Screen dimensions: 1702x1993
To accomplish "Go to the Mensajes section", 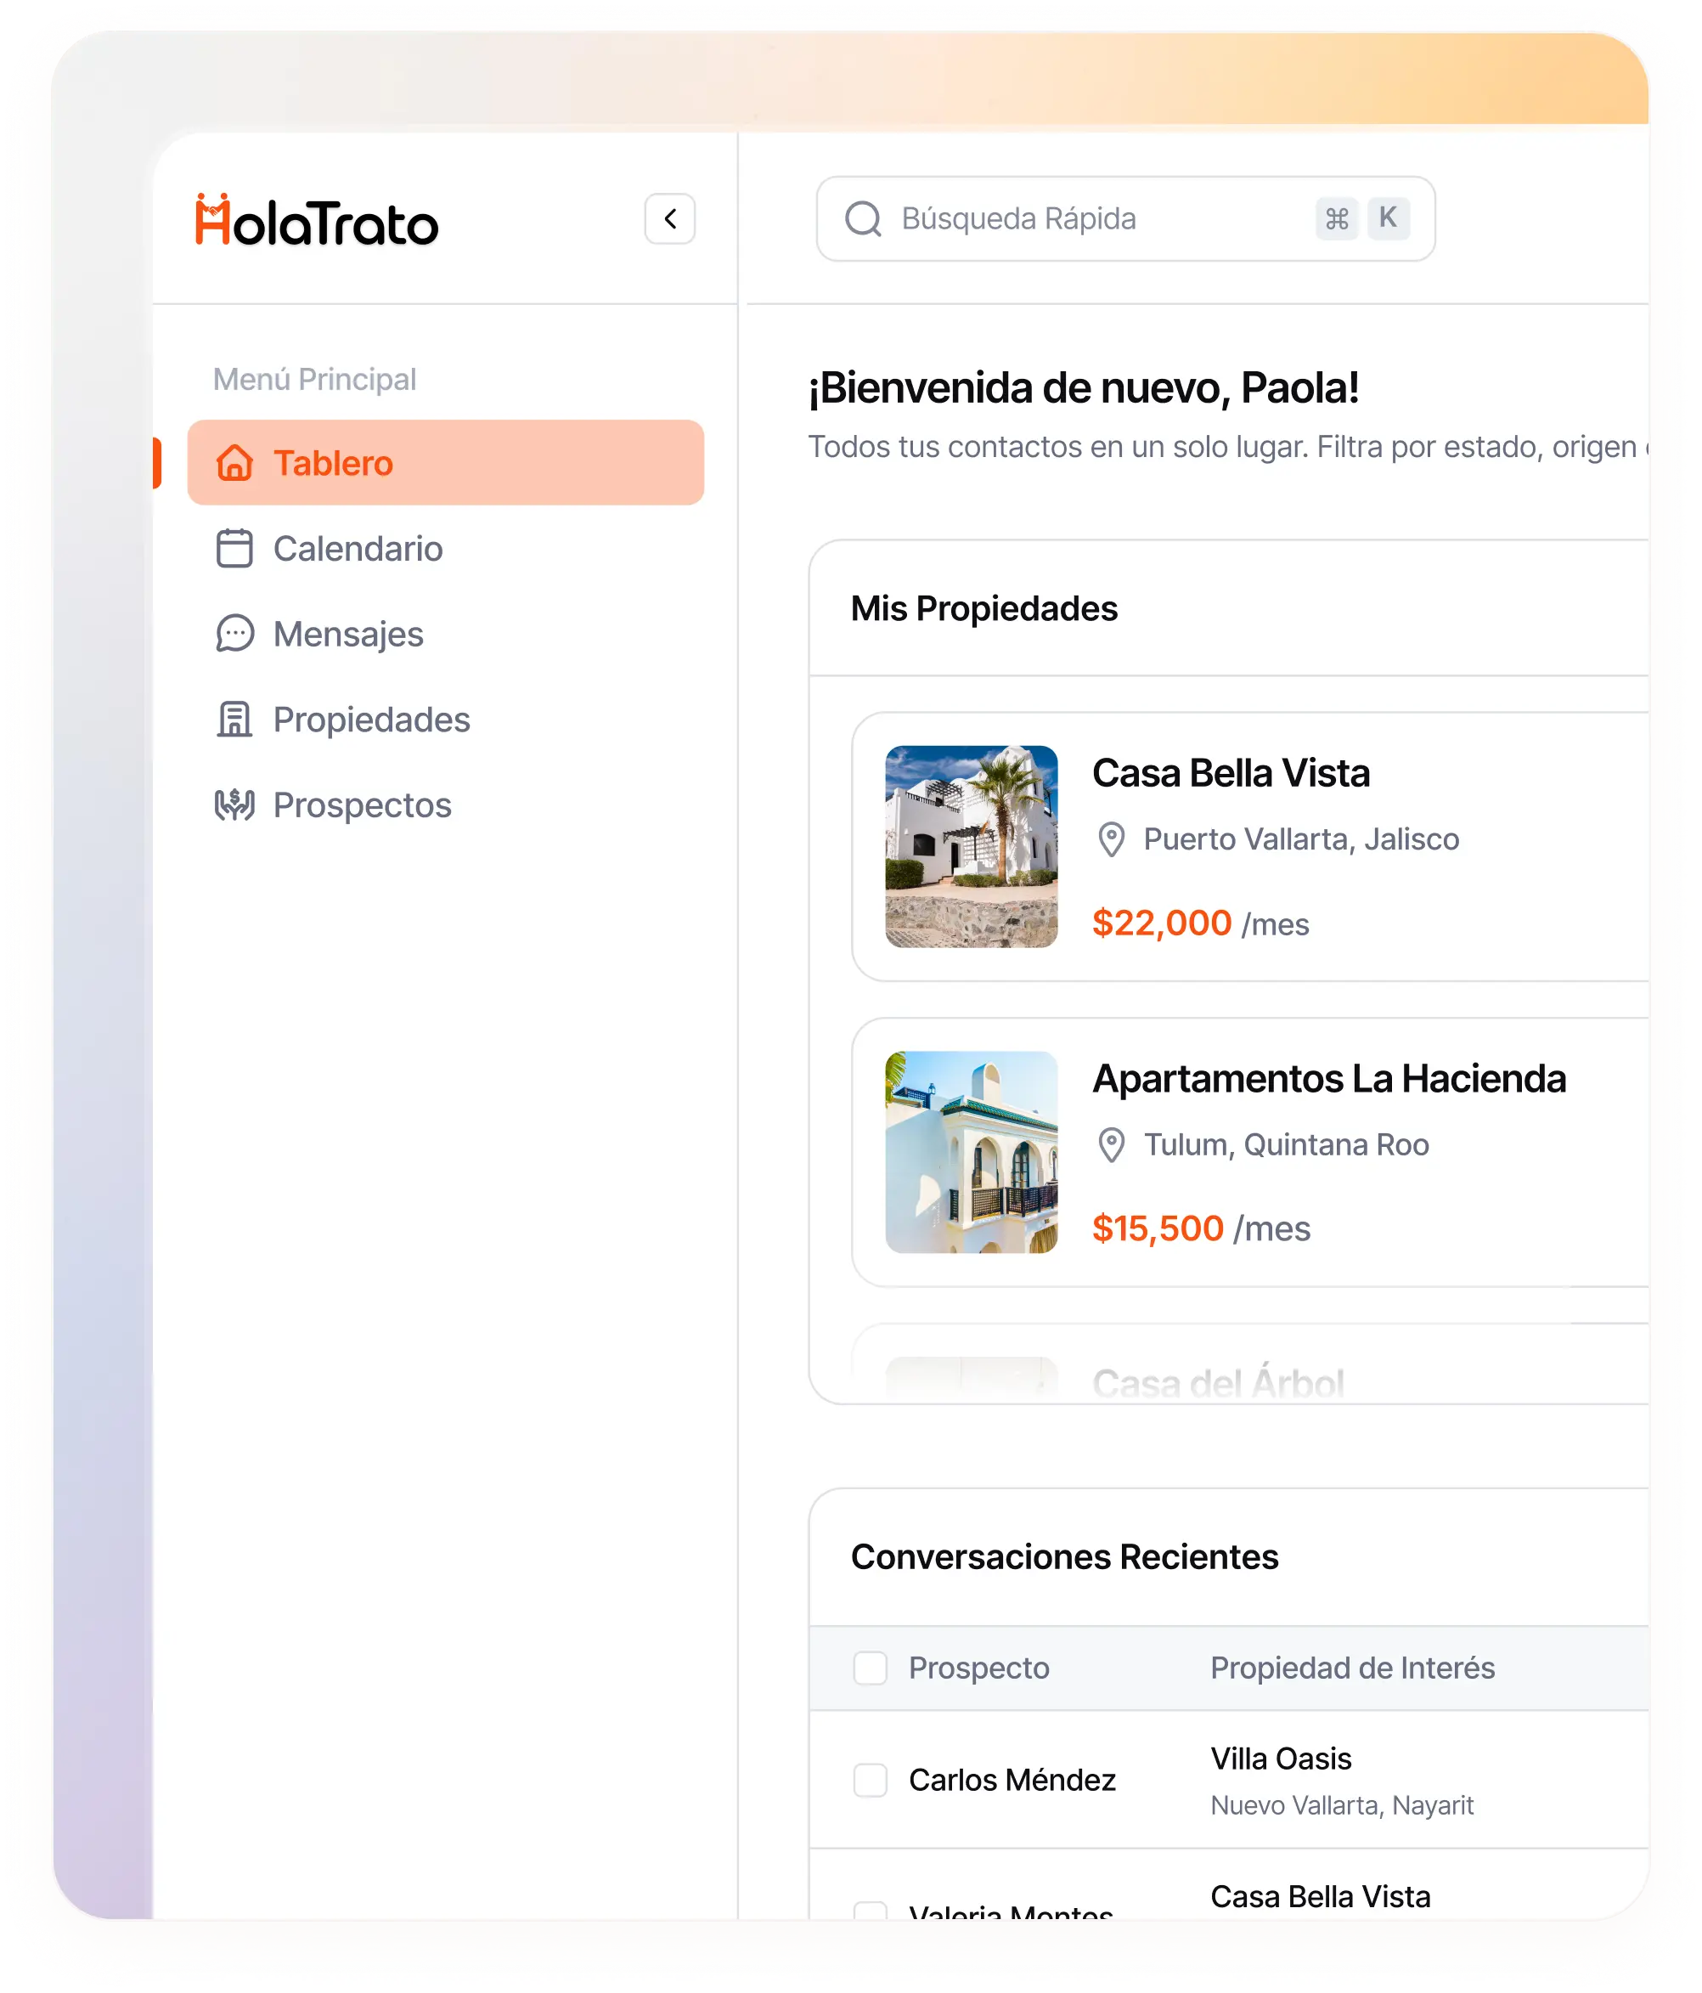I will click(x=348, y=635).
